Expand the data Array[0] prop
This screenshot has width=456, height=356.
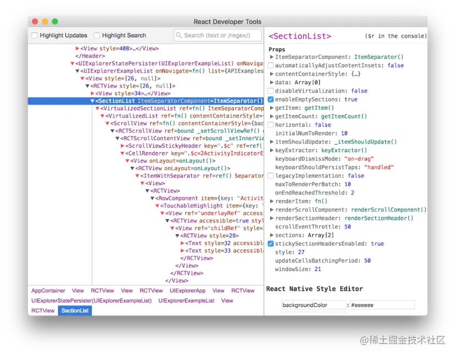click(271, 82)
